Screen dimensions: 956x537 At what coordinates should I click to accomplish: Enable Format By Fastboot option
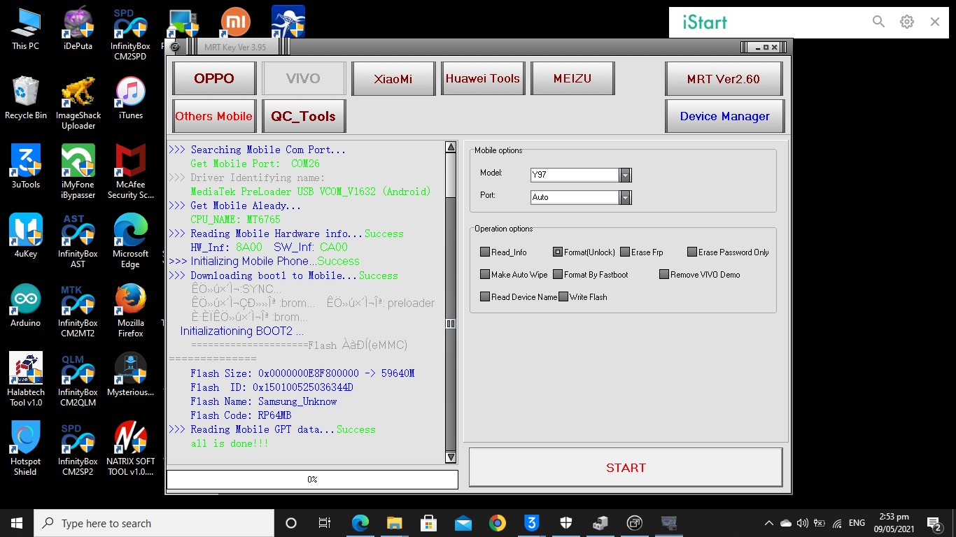[558, 275]
